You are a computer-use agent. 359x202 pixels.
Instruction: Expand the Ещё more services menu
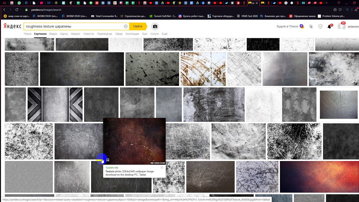[165, 34]
